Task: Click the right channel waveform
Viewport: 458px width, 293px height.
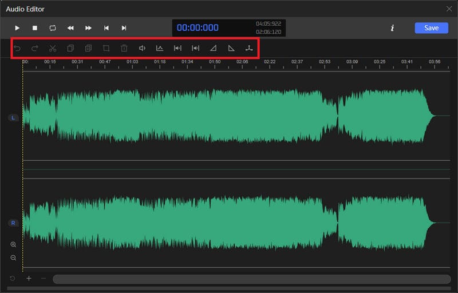Action: tap(236, 223)
